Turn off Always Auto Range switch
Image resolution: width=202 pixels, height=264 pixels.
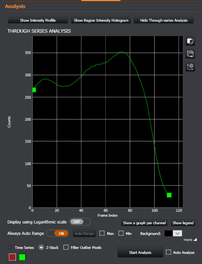tap(57, 233)
